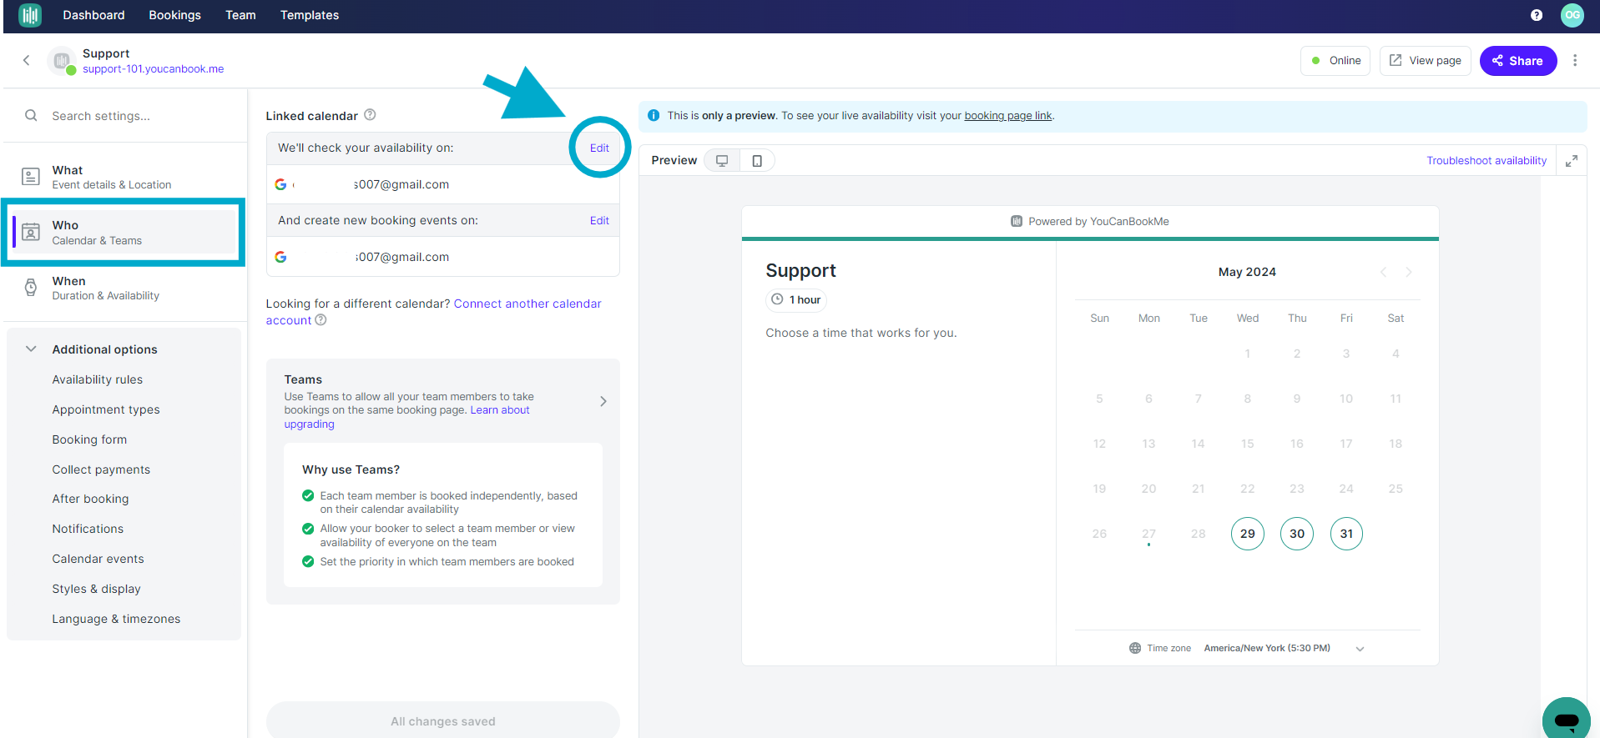Select the When Duration & Availability section
Screen dimensions: 1600x738
(x=124, y=288)
